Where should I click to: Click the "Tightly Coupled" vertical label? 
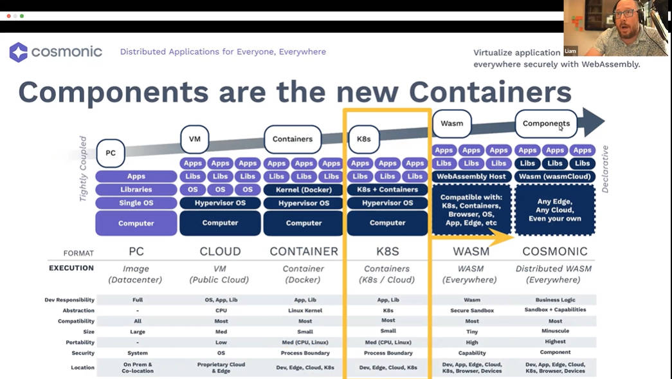pos(83,169)
